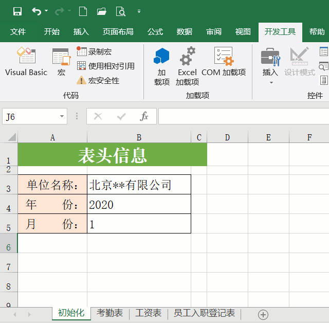
Task: Select the month cell with value 1
Action: [139, 224]
